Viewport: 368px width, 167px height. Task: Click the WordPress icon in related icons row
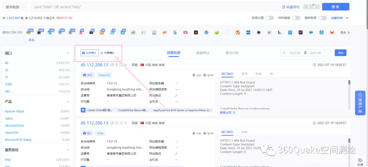click(206, 32)
